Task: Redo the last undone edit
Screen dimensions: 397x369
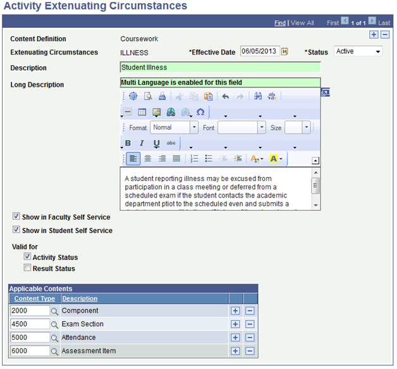Action: [240, 96]
